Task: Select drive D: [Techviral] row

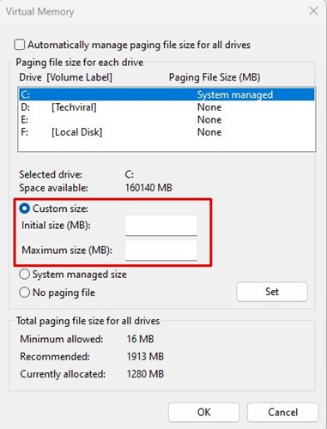Action: pyautogui.click(x=167, y=107)
